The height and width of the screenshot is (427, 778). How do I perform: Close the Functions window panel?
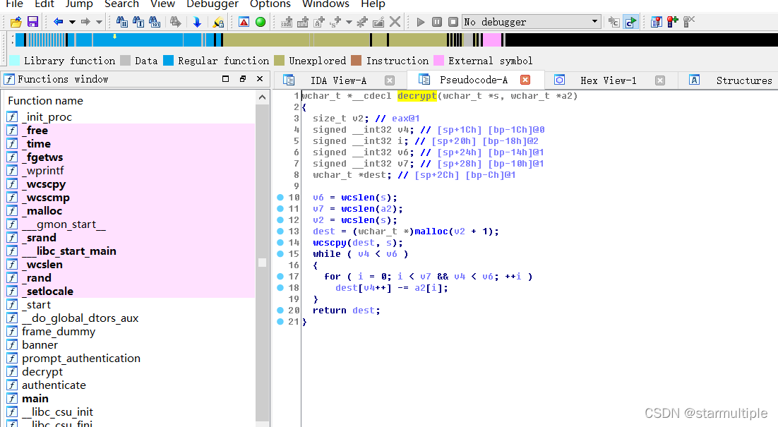click(260, 79)
